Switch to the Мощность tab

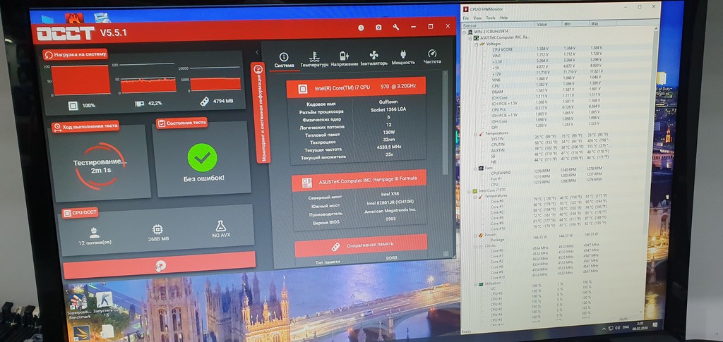(403, 58)
